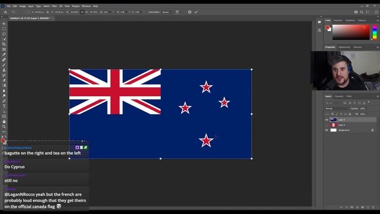Select the Lasso tool
This screenshot has width=380, height=214.
(4, 34)
